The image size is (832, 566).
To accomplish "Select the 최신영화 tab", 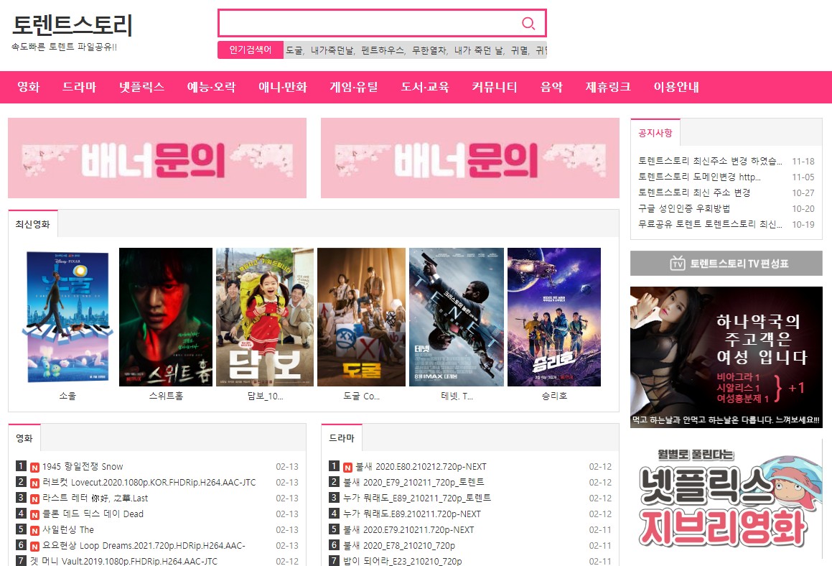I will pyautogui.click(x=33, y=224).
